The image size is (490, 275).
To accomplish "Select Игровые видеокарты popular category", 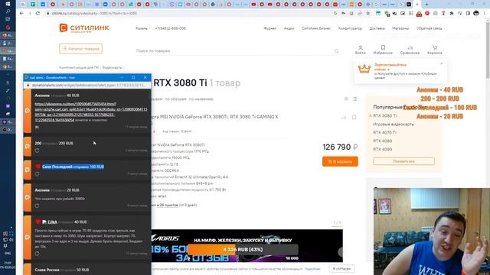I will 394,124.
